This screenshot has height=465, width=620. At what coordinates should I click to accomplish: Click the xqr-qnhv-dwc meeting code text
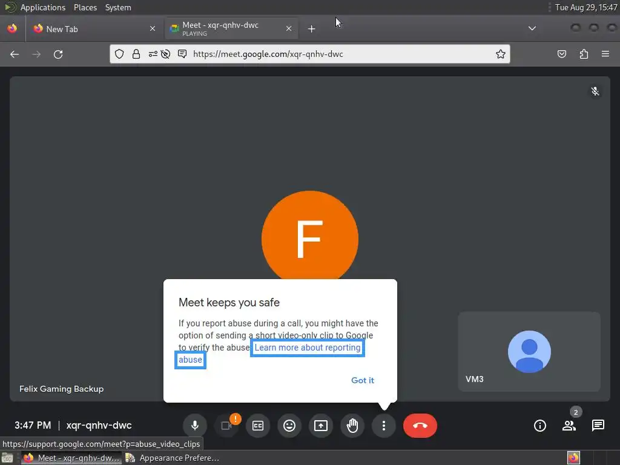(x=99, y=426)
